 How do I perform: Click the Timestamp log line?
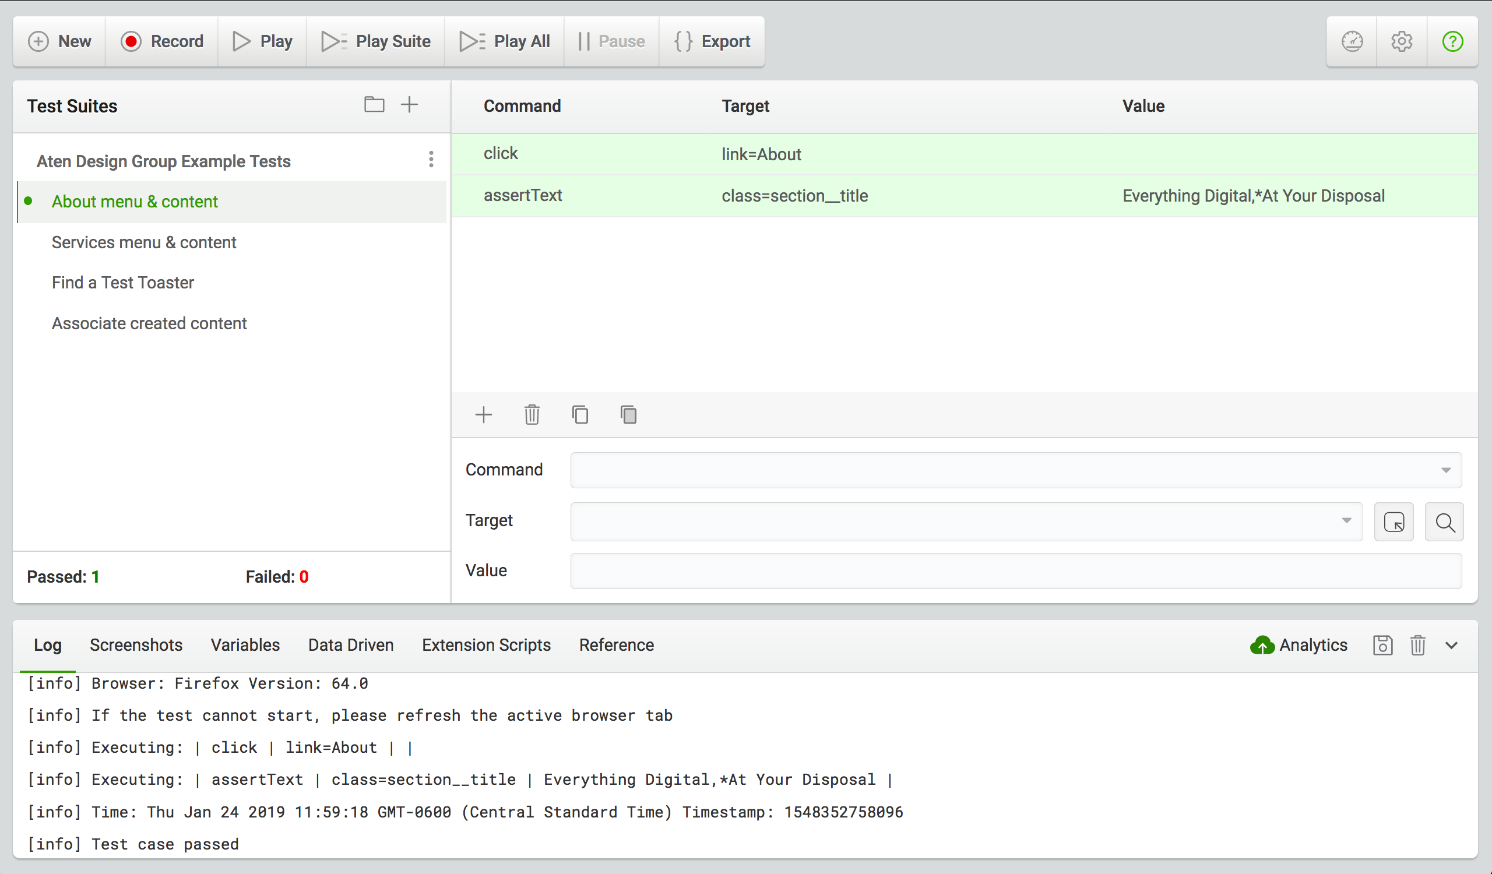(x=465, y=812)
